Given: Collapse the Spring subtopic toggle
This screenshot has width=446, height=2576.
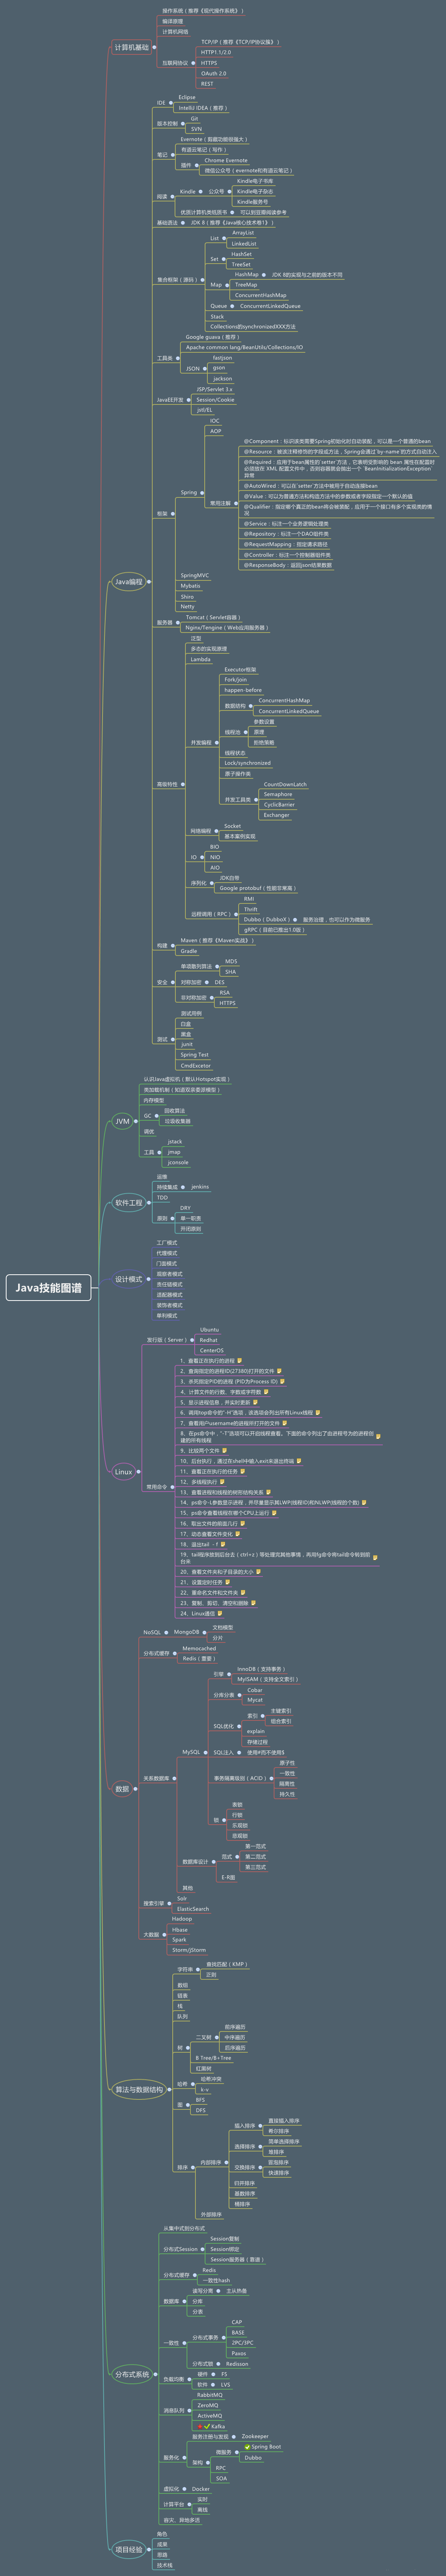Looking at the screenshot, I should click(x=202, y=492).
